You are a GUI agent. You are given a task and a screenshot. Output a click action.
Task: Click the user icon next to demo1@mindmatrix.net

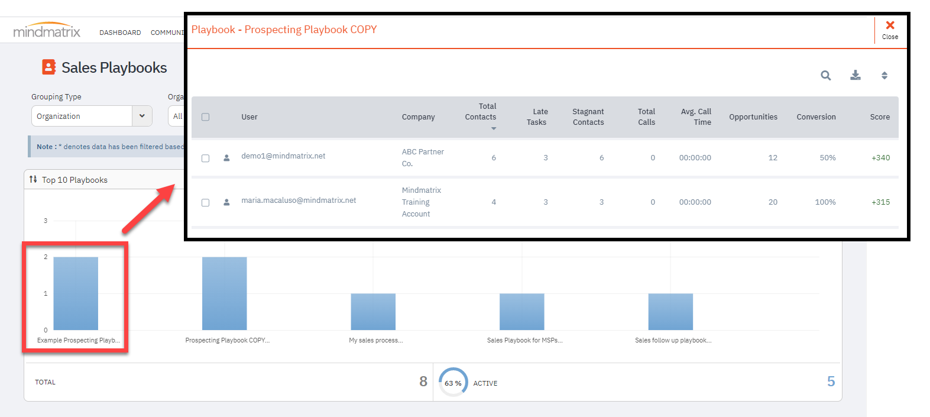tap(226, 158)
